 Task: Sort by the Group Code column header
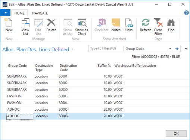18,66
